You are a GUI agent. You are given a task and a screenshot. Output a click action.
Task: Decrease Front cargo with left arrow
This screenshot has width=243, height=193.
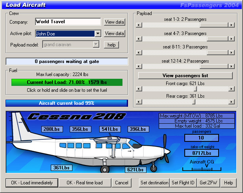tap(139, 89)
